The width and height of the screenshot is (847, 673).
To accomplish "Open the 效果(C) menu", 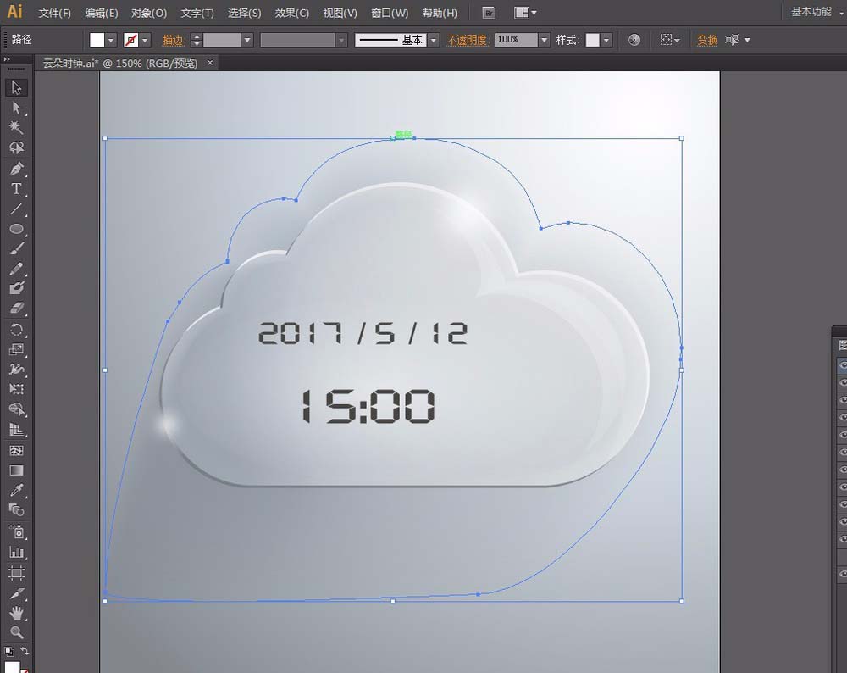I will pos(291,13).
